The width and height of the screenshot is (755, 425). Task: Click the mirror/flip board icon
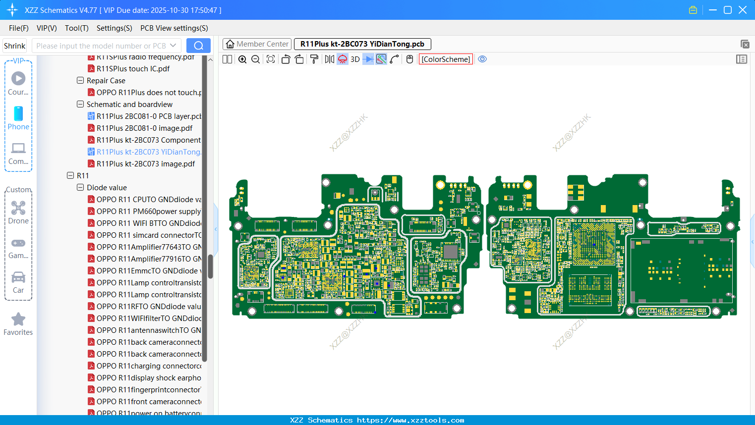[329, 59]
